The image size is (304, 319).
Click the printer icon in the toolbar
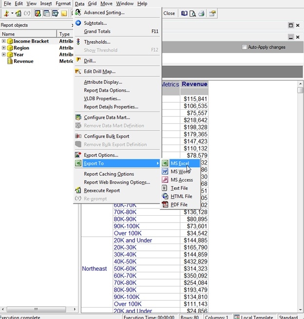(x=202, y=14)
